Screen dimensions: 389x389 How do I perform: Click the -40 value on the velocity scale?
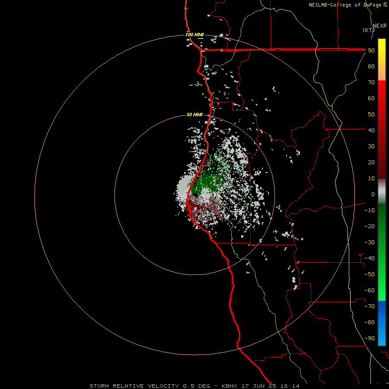point(370,258)
